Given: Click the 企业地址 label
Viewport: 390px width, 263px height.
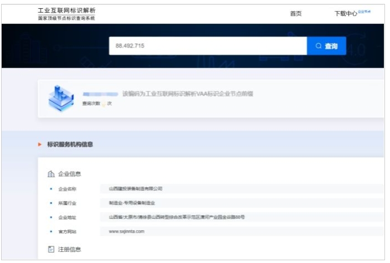Looking at the screenshot, I should (x=67, y=218).
